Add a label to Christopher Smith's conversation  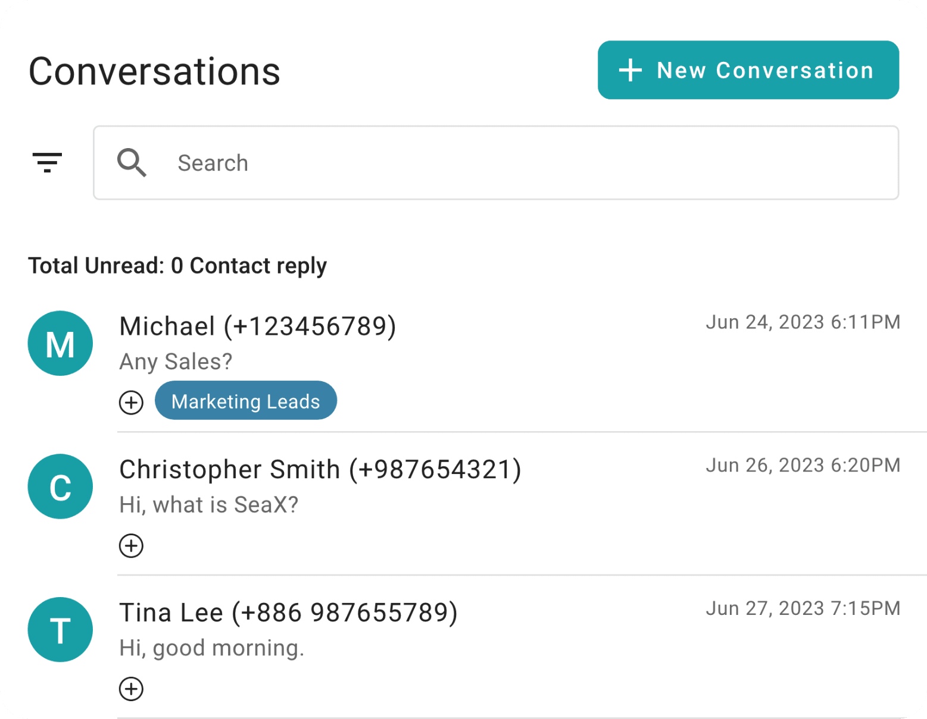pos(131,546)
